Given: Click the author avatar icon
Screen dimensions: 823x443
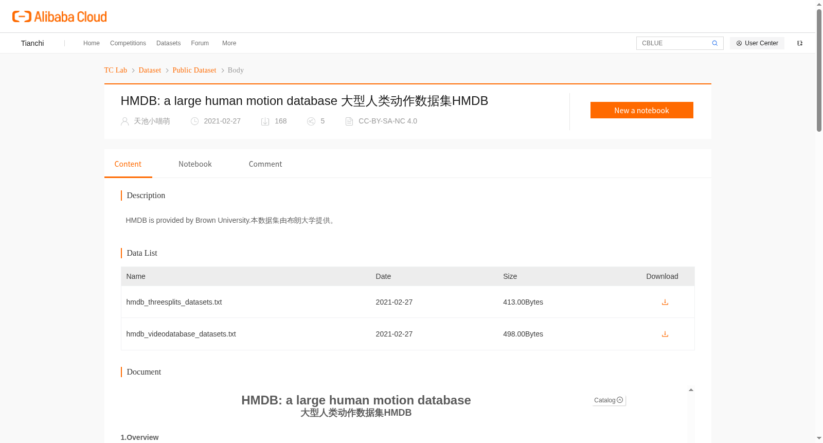Looking at the screenshot, I should coord(124,121).
